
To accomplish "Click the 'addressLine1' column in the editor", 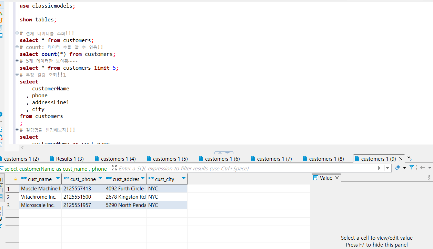I will (x=51, y=102).
